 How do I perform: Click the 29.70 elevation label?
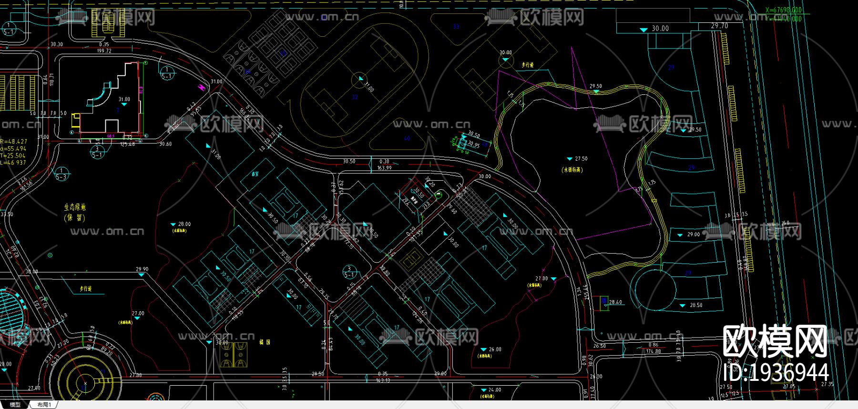(719, 26)
